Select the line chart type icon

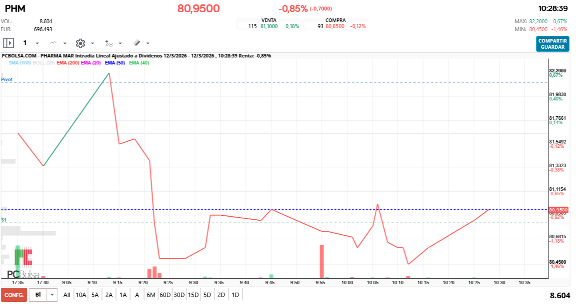[x=52, y=43]
